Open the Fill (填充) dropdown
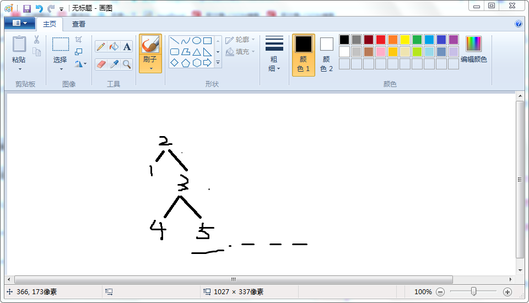This screenshot has width=529, height=303. pos(240,52)
